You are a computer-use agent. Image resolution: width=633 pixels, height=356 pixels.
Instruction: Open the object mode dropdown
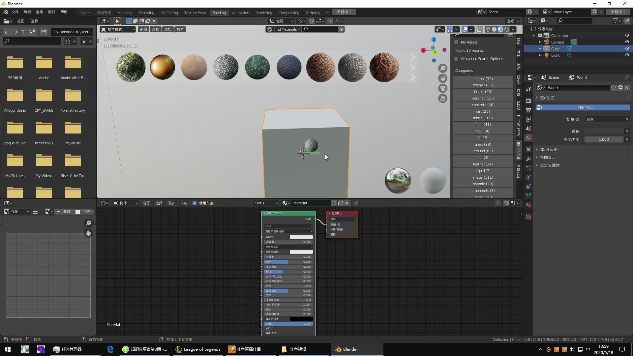pyautogui.click(x=117, y=29)
